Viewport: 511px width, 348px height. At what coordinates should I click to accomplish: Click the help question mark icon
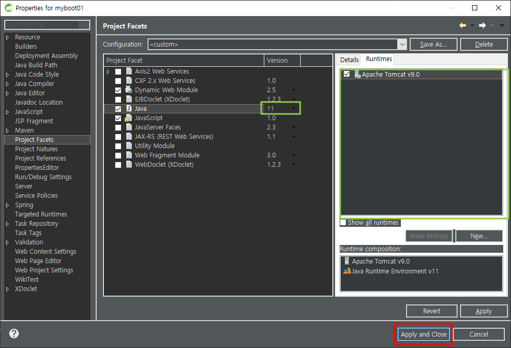pos(14,334)
